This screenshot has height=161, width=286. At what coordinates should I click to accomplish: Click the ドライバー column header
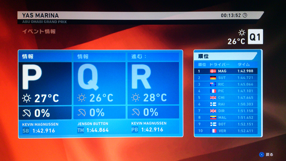pos(220,64)
